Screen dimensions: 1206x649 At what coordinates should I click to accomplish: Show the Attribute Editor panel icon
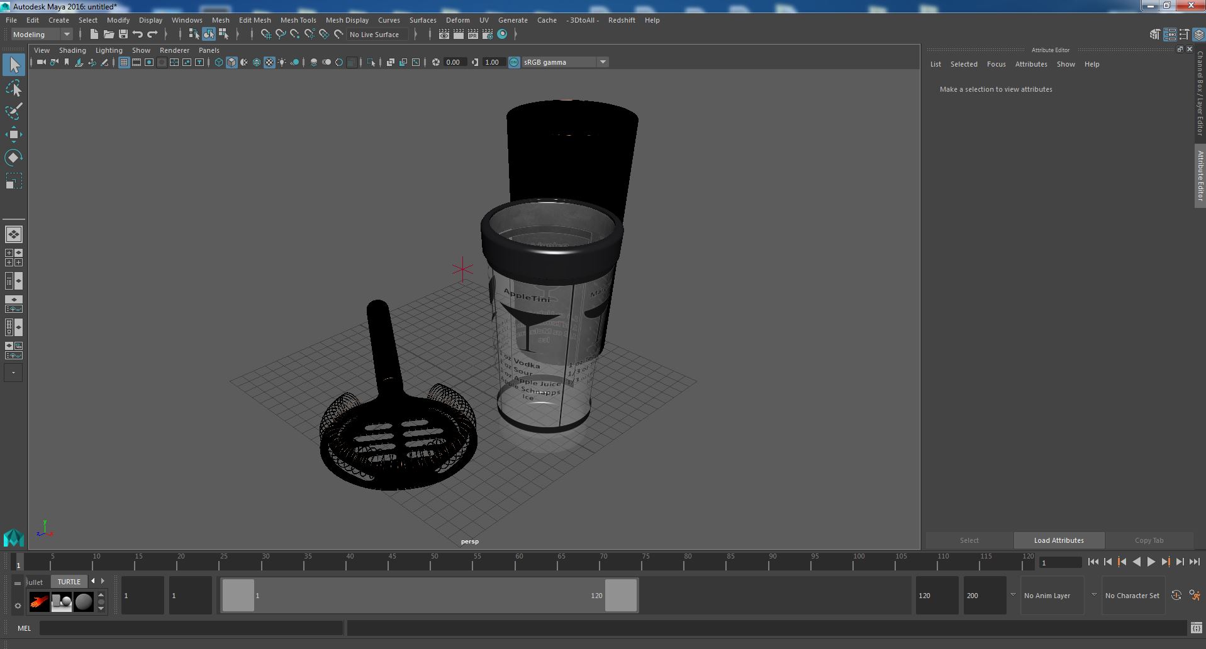pos(1170,35)
